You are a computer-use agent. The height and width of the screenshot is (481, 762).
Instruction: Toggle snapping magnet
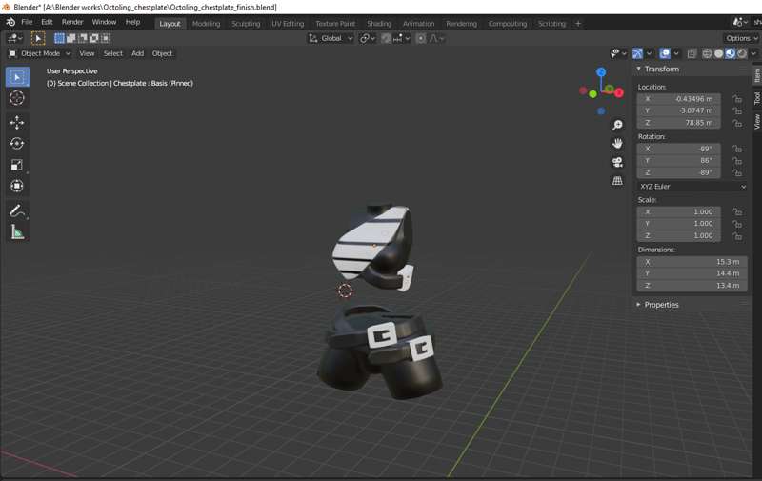pos(386,38)
